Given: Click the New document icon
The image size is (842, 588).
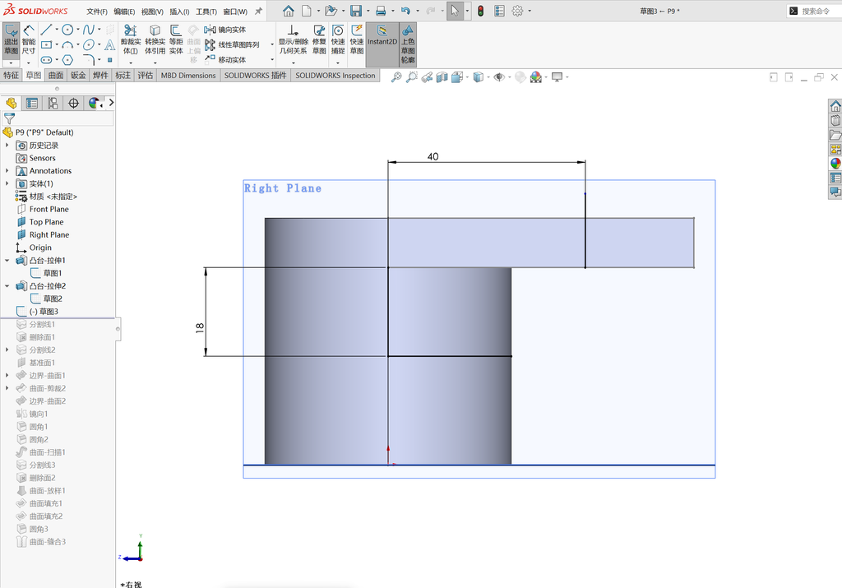Looking at the screenshot, I should [306, 11].
